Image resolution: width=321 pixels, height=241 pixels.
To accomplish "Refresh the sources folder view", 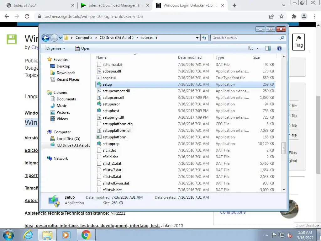I will (204, 38).
